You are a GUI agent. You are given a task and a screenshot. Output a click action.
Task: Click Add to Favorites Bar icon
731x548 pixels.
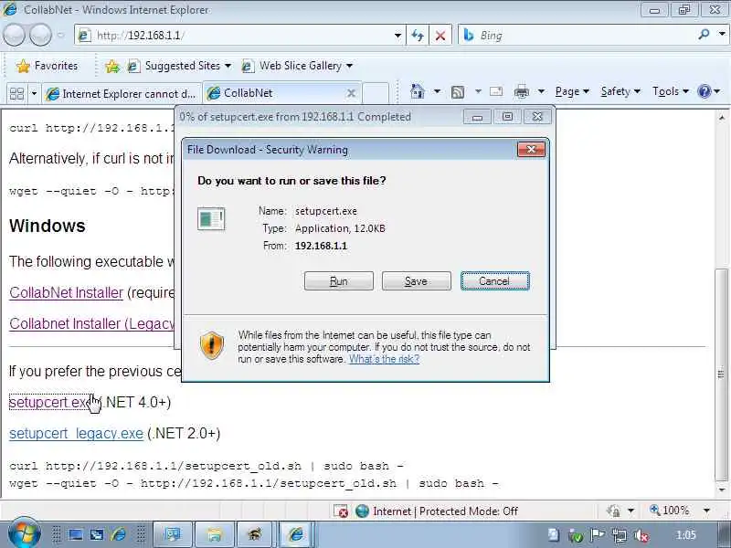112,66
